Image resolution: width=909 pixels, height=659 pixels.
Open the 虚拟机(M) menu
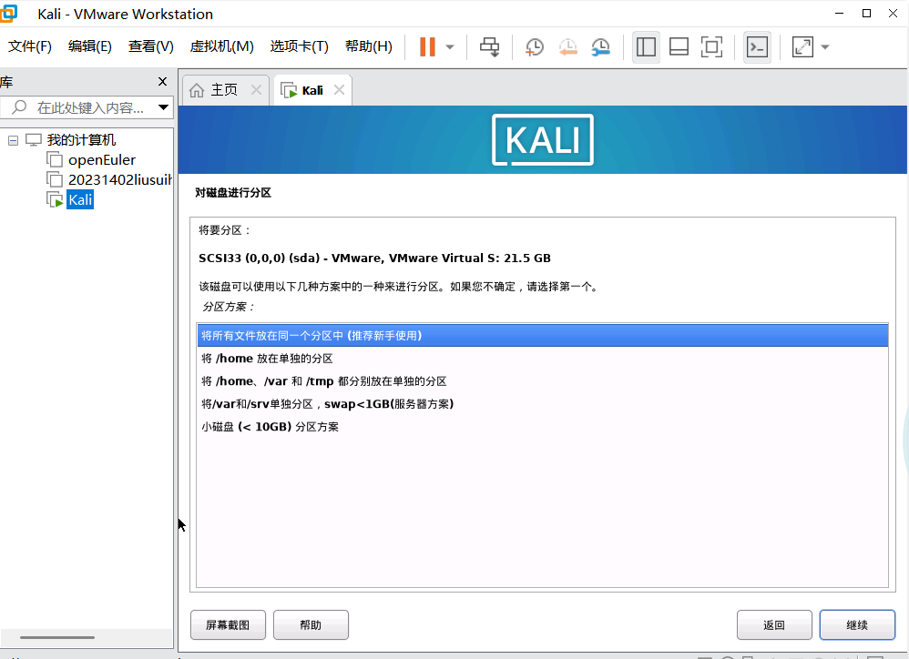(x=222, y=46)
